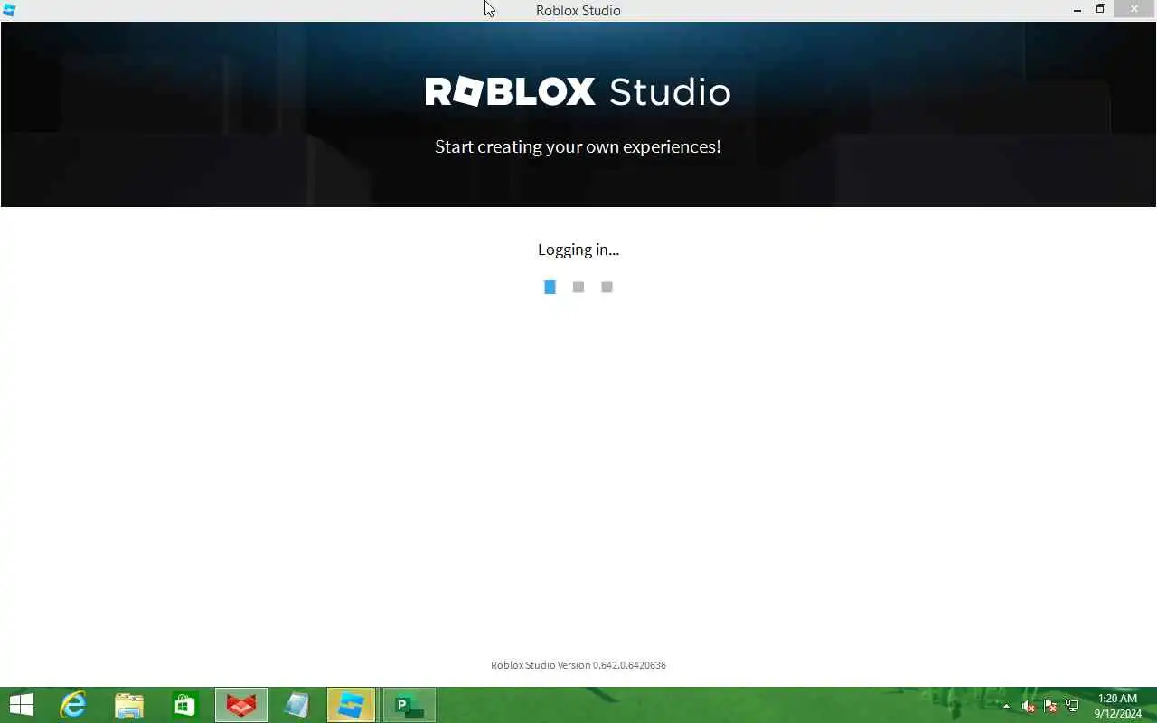Switch to the red fox app in taskbar
Viewport: 1157px width, 723px height.
[241, 705]
